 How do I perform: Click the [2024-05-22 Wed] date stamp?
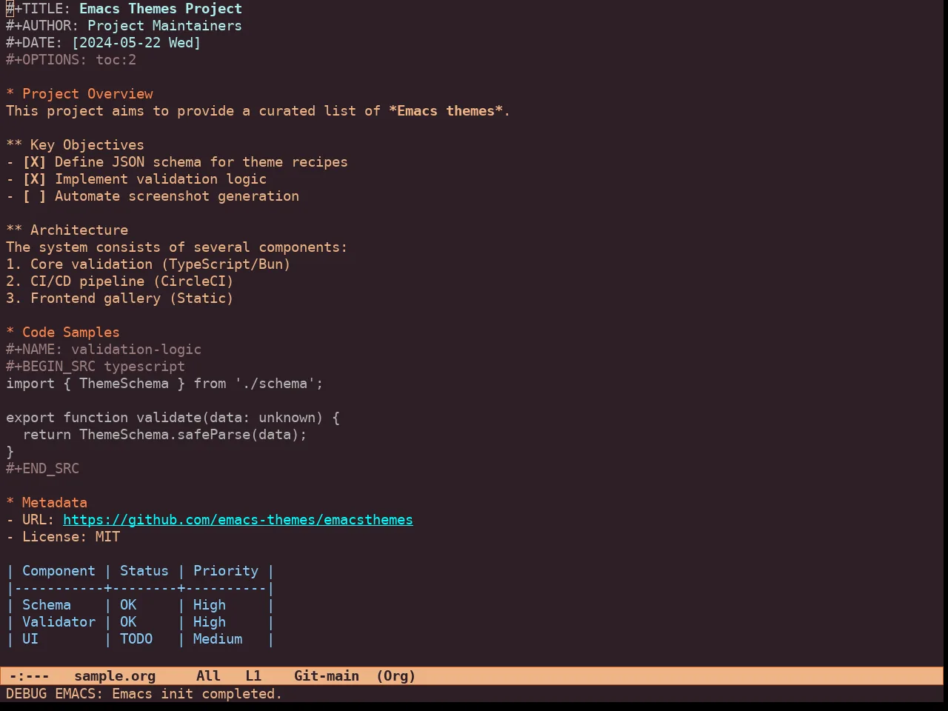click(136, 43)
